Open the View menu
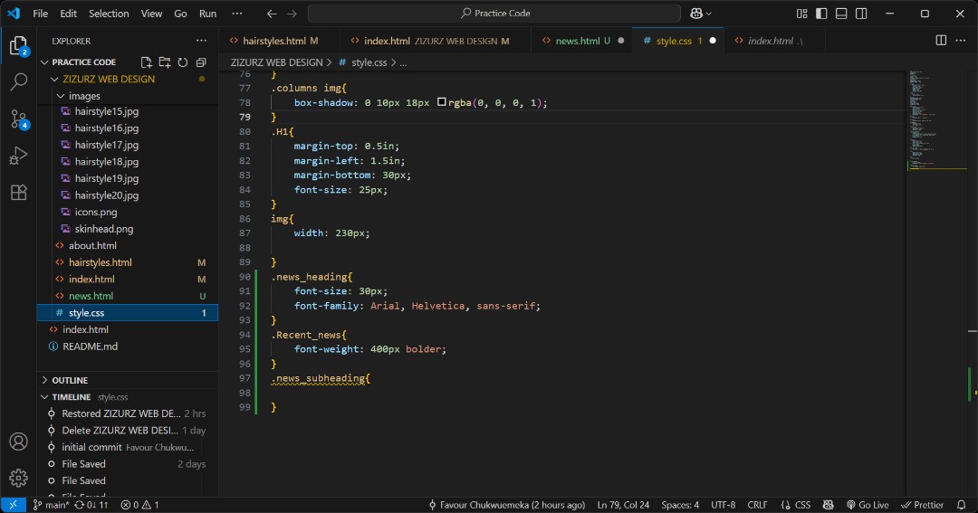 [151, 13]
